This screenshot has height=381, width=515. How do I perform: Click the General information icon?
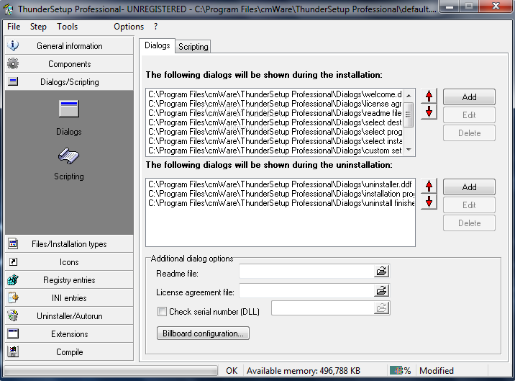(x=13, y=45)
